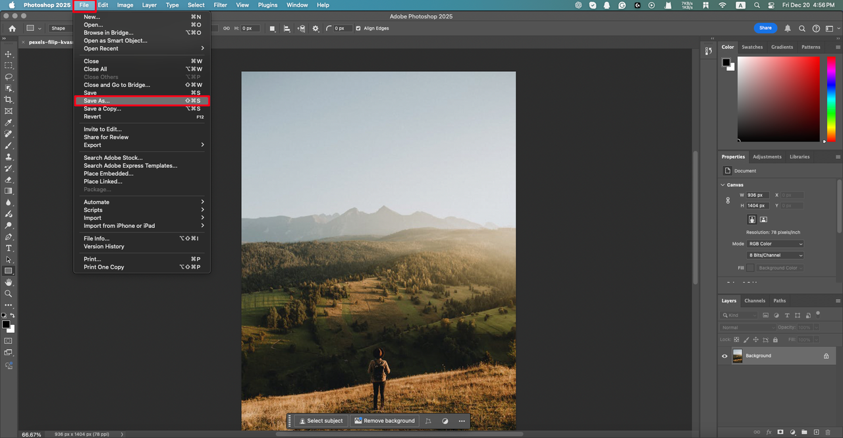Toggle link between shape width and height
843x438 pixels.
click(x=225, y=28)
